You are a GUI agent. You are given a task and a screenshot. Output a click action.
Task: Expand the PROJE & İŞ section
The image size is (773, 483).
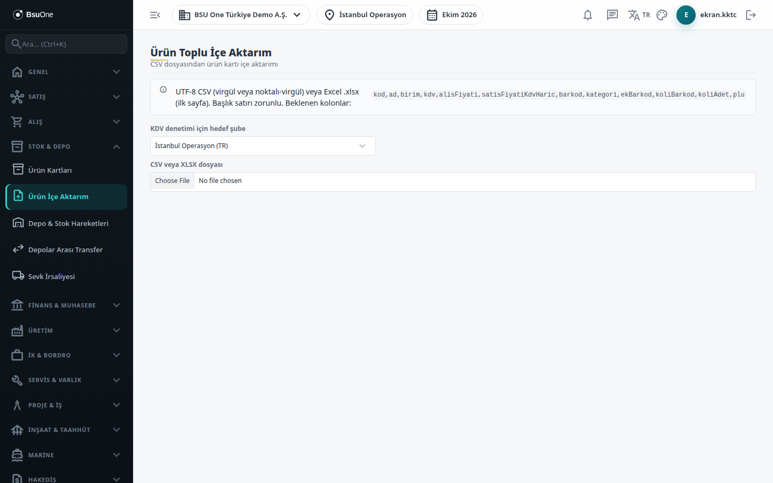[66, 405]
